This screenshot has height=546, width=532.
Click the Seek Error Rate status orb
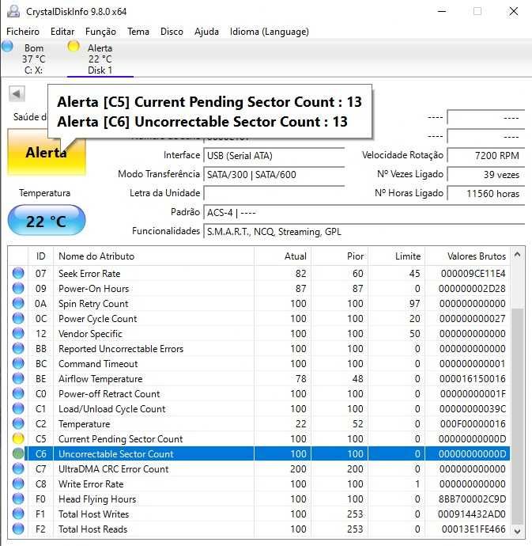point(18,273)
